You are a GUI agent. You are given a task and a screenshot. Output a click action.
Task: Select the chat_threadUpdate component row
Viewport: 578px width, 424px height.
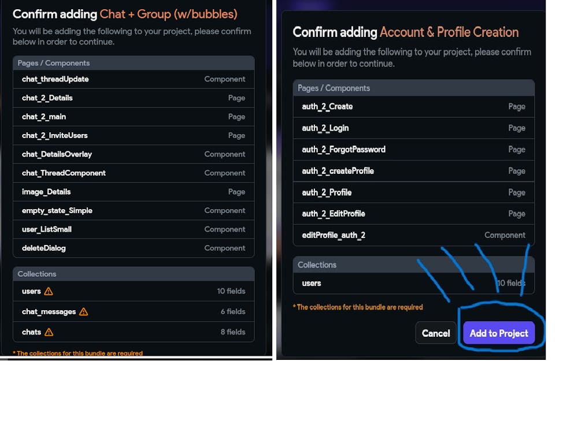(x=134, y=79)
